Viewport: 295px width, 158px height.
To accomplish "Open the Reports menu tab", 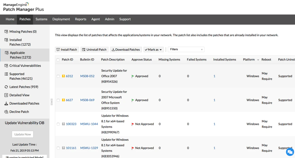I will coord(81,19).
